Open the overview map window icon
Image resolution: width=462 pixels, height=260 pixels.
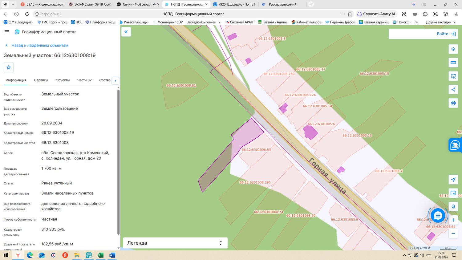click(x=453, y=193)
